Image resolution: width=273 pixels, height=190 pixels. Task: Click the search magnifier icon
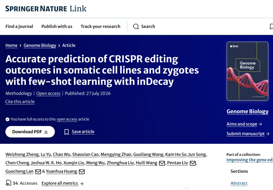[136, 27]
